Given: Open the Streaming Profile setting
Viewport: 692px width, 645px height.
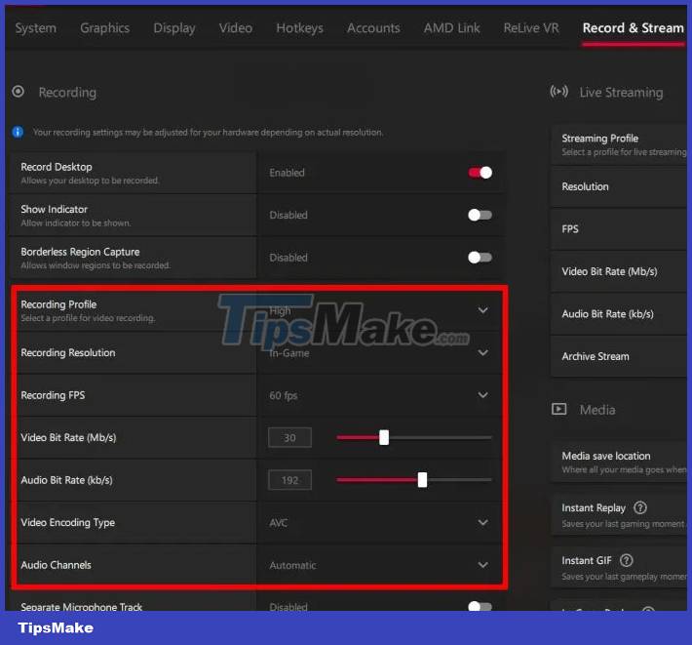Looking at the screenshot, I should [618, 144].
